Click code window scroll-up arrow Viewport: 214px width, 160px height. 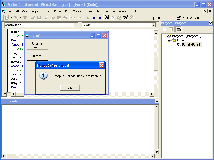click(x=156, y=33)
